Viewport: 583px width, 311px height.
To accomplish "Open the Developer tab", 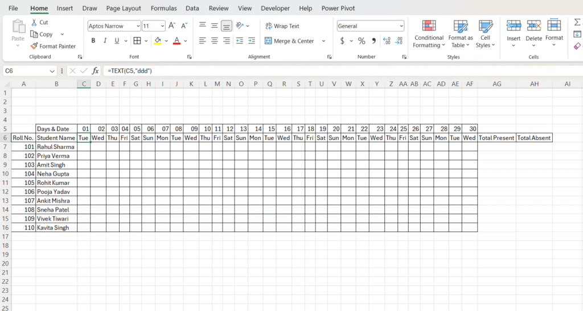I will pos(275,8).
